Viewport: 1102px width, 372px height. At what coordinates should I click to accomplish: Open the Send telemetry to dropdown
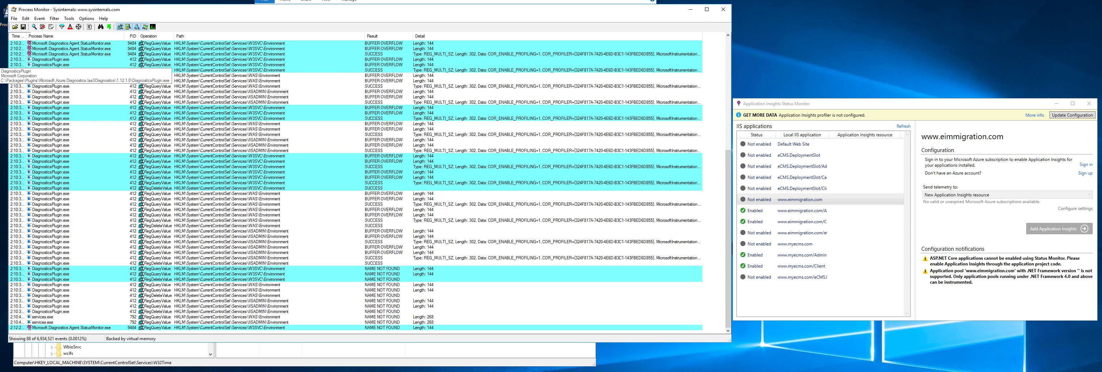point(1089,195)
